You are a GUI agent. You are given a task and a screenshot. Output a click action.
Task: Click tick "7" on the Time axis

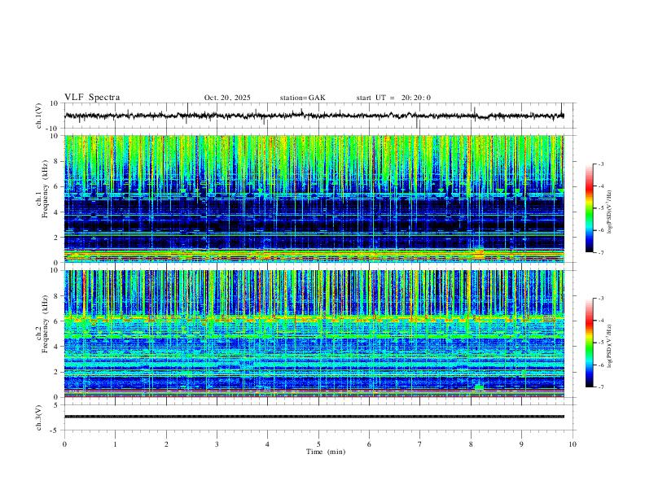click(x=420, y=444)
